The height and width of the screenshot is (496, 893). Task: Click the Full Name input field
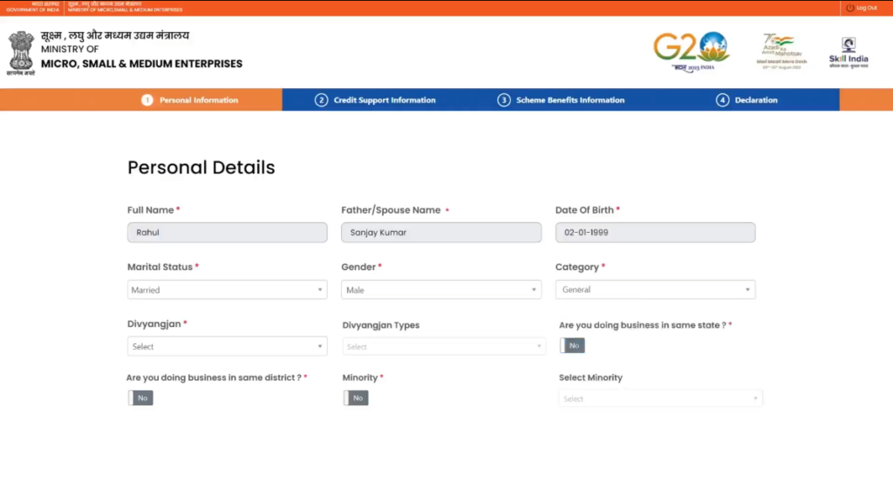(227, 233)
